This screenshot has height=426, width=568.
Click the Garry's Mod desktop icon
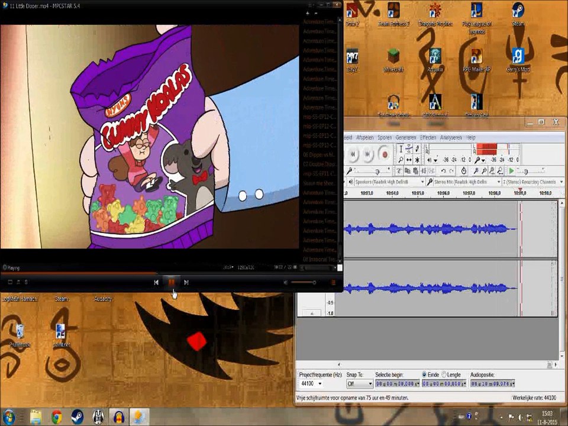518,60
